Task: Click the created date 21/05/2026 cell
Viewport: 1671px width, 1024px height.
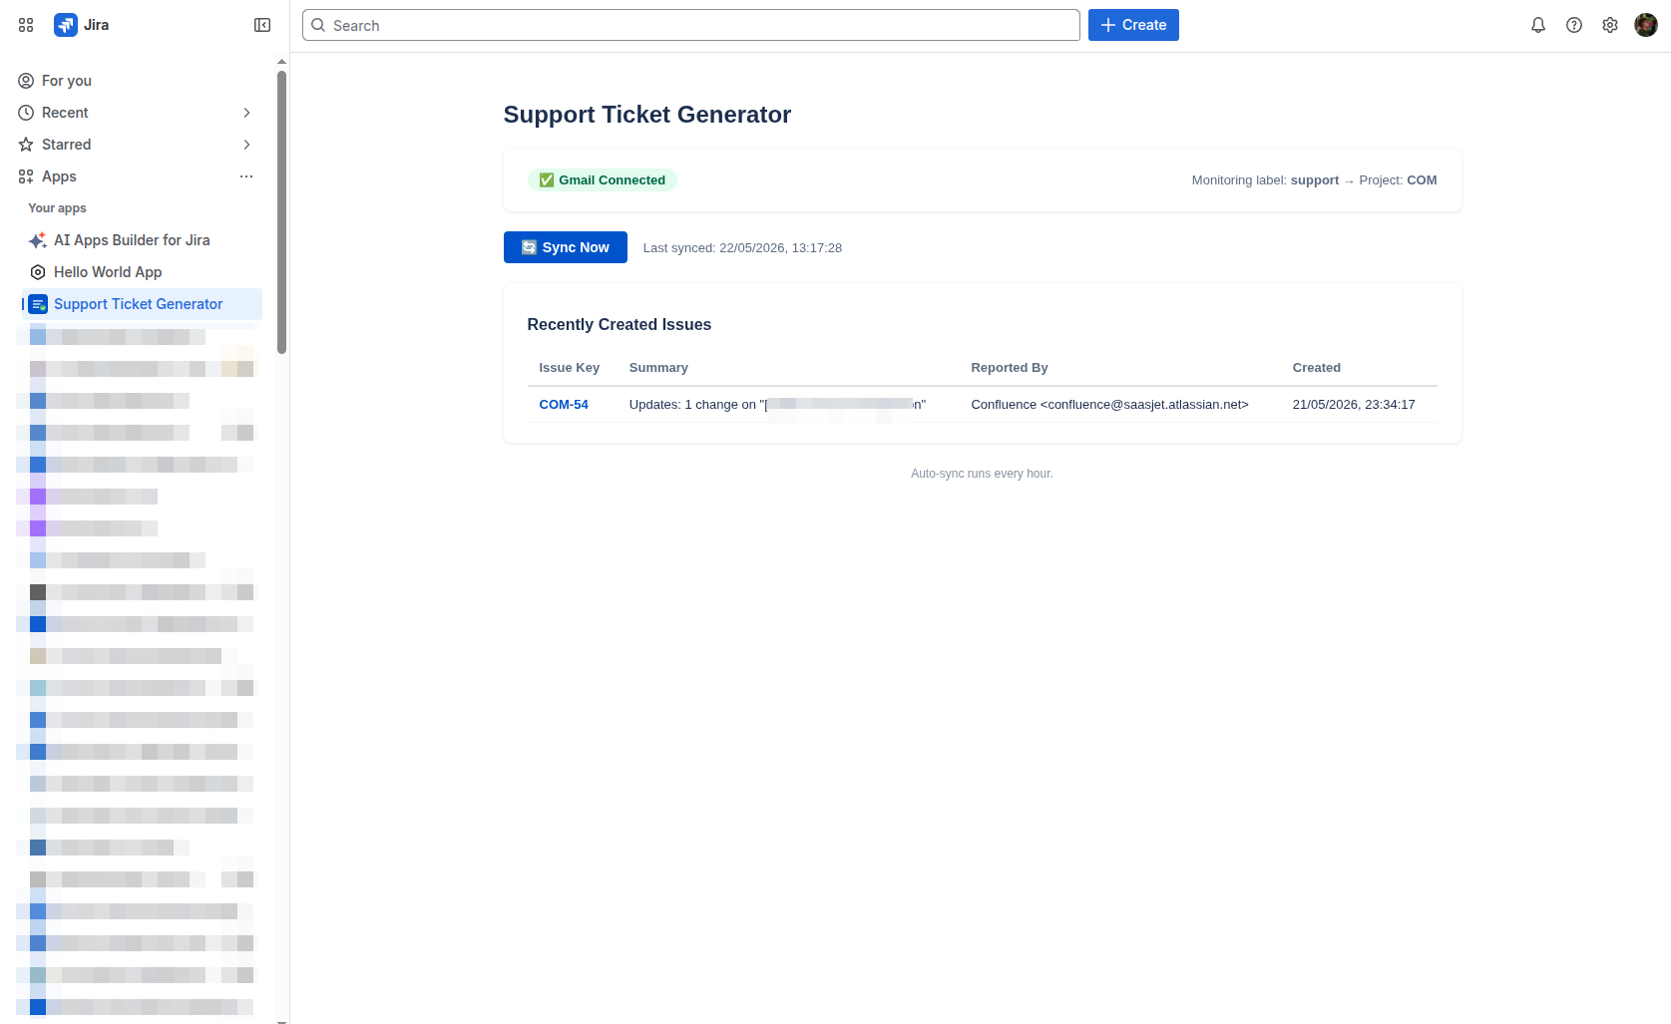Action: tap(1354, 404)
